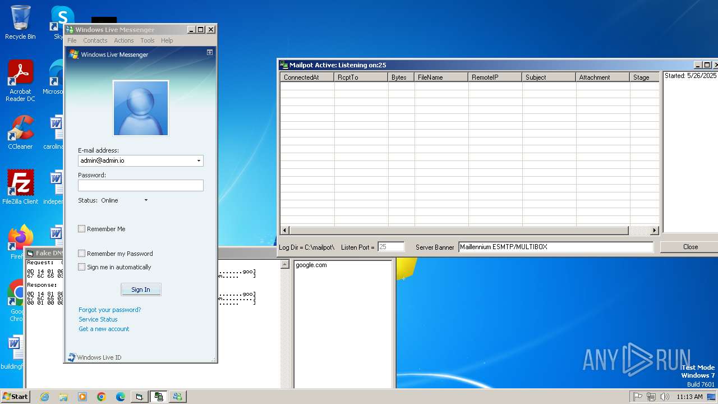
Task: Sort by RemoteIP column header
Action: click(495, 77)
